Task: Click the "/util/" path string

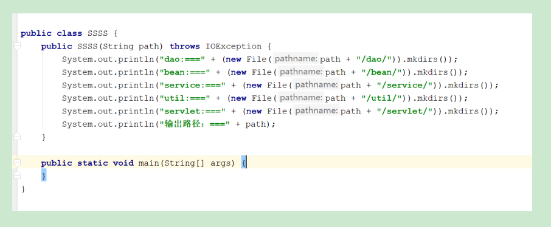Action: pos(382,98)
